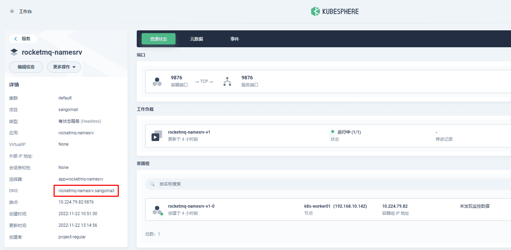This screenshot has height=250, width=511.
Task: Click the container port hexagon icon
Action: [157, 81]
